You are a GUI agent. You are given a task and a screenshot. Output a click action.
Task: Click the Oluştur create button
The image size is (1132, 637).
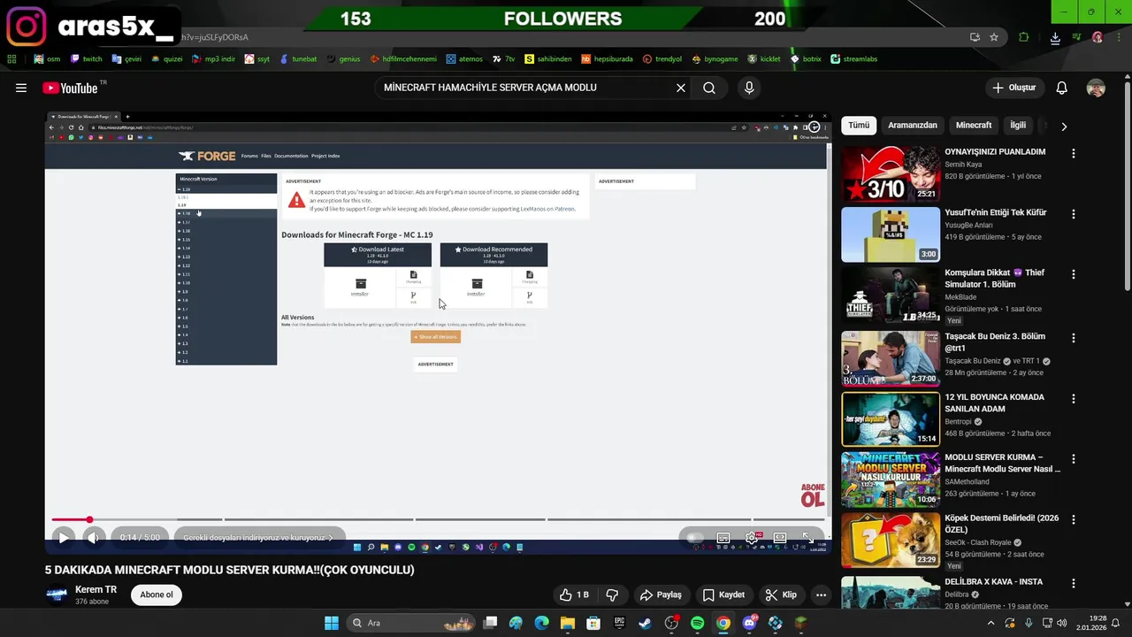(x=1013, y=88)
